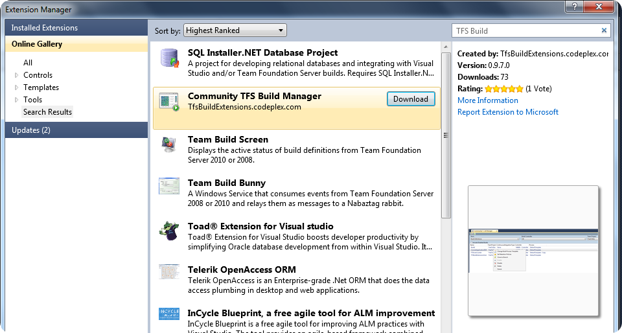Click the Team Build Bunny icon

(169, 187)
